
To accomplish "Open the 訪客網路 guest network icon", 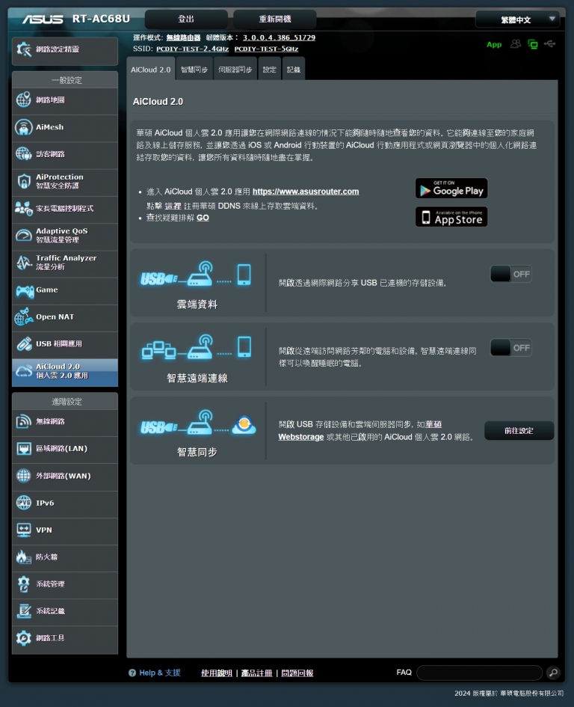I will click(x=24, y=154).
